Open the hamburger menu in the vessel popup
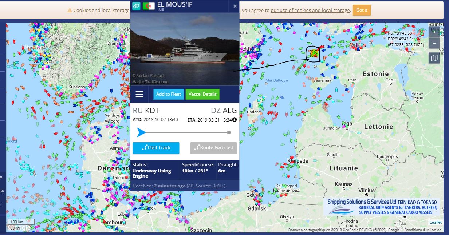 [x=139, y=95]
